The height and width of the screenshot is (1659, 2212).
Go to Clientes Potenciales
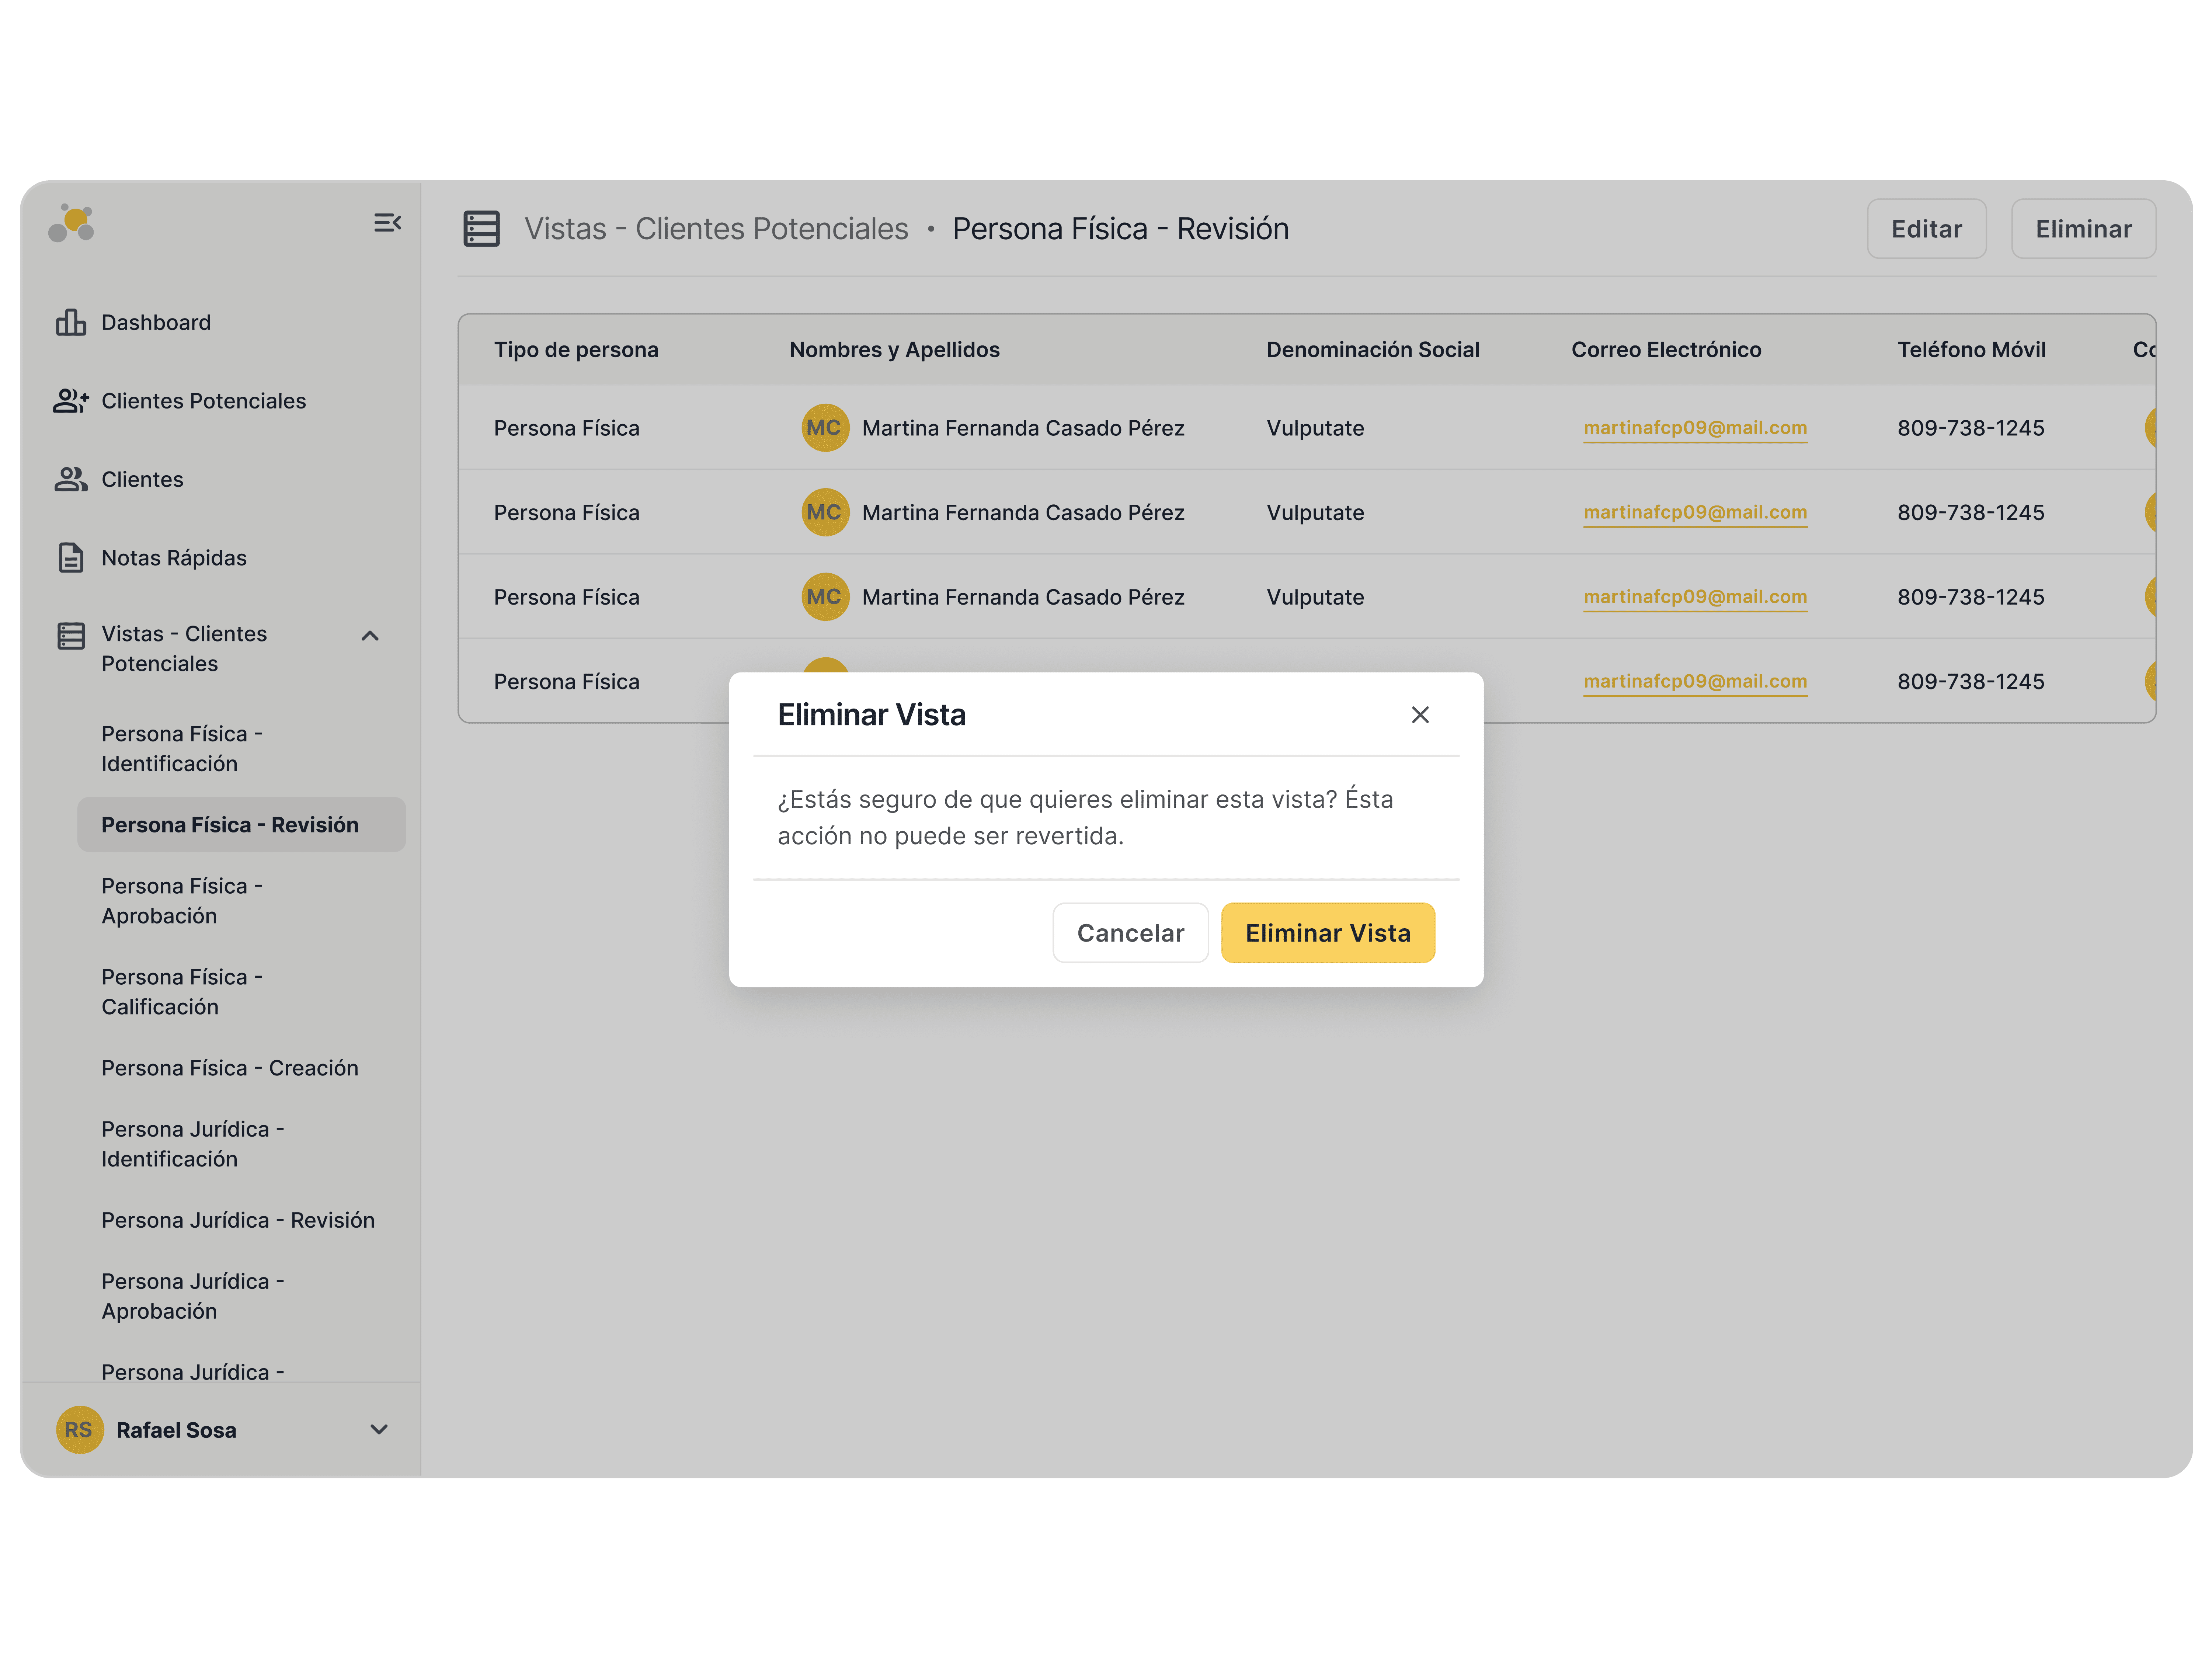204,401
